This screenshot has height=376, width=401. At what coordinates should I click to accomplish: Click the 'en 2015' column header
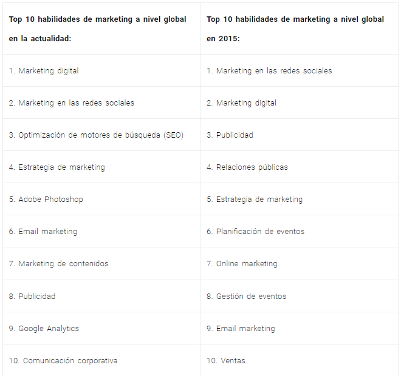click(299, 29)
